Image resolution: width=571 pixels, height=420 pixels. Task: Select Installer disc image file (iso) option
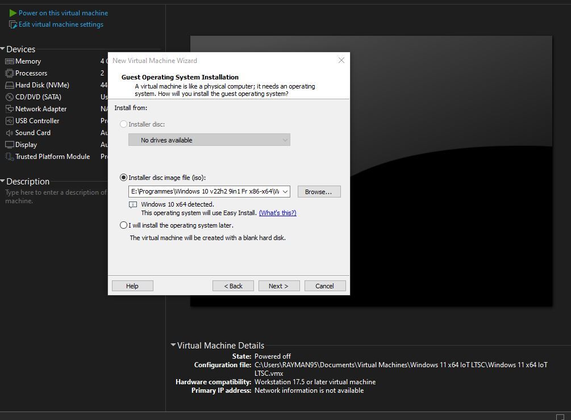(x=123, y=178)
